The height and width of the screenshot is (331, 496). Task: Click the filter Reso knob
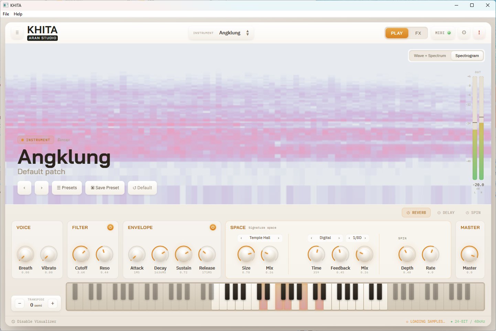pos(105,254)
